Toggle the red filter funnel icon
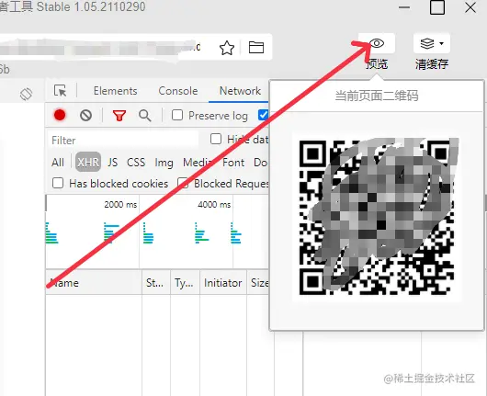The height and width of the screenshot is (396, 487). pos(119,115)
